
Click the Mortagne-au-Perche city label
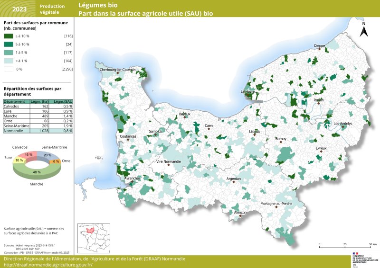click(276, 204)
